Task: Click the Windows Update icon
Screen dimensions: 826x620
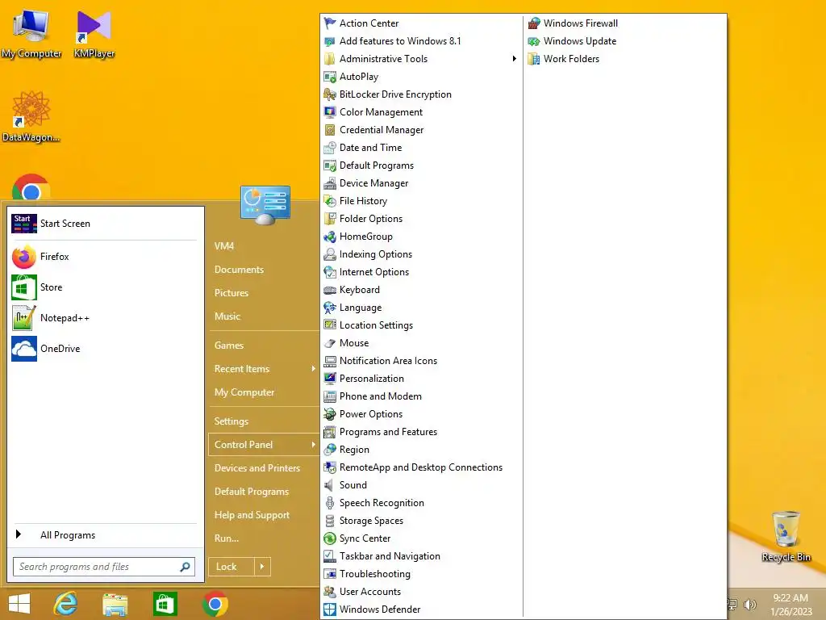Action: (x=534, y=41)
